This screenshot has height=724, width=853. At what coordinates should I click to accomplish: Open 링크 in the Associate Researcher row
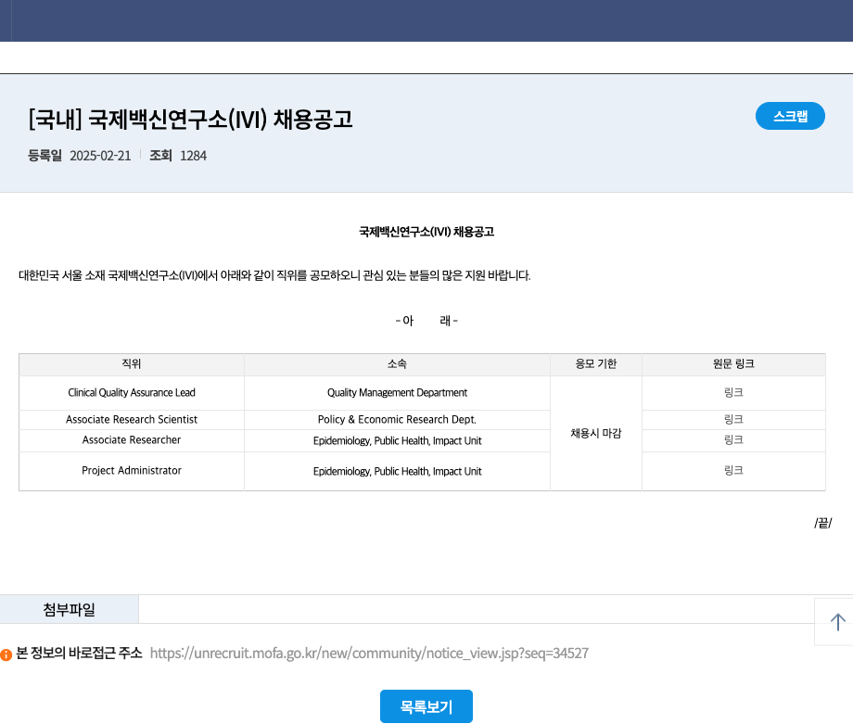click(733, 439)
